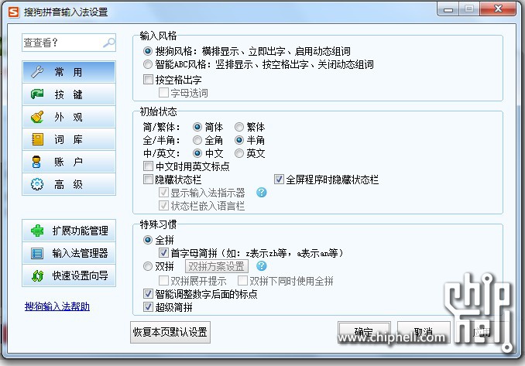Toggle 中文时用英文标点 checkbox

click(148, 166)
